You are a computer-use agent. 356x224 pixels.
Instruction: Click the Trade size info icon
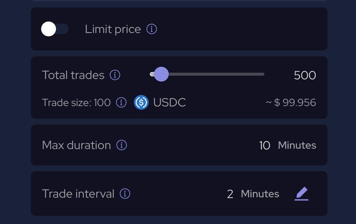coord(121,103)
